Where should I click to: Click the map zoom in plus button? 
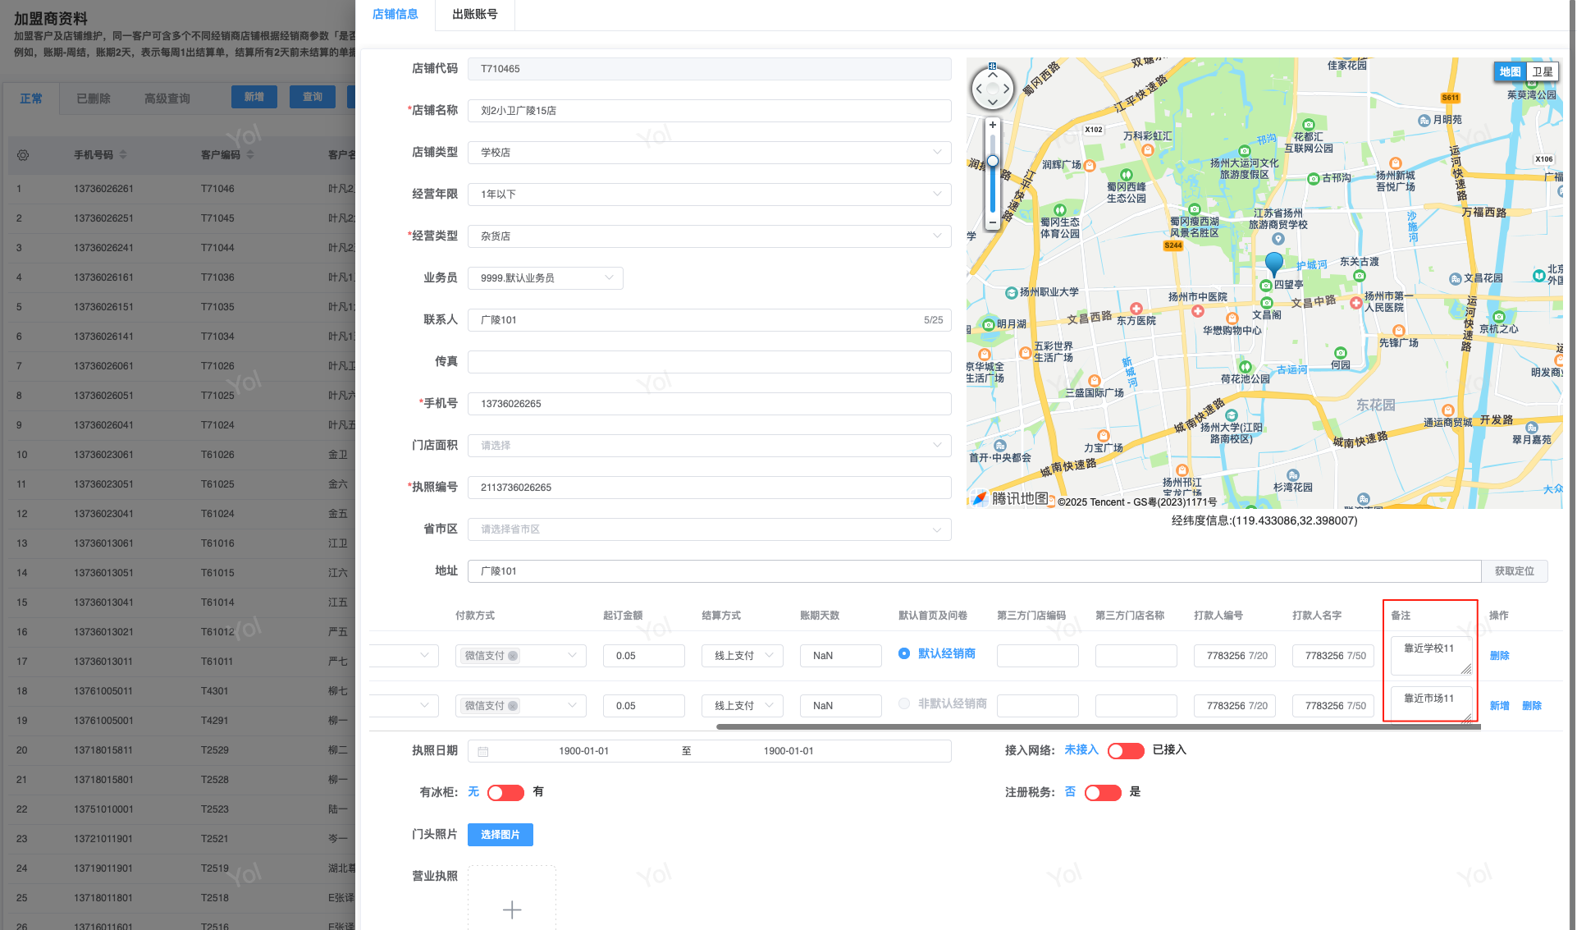coord(992,125)
